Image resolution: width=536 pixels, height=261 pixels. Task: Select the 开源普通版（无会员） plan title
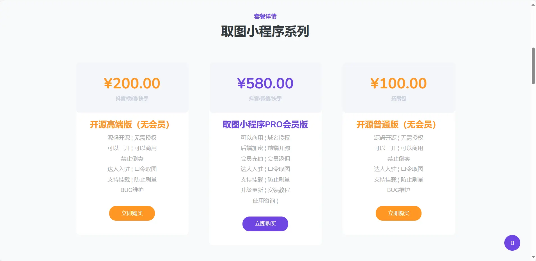click(x=398, y=125)
